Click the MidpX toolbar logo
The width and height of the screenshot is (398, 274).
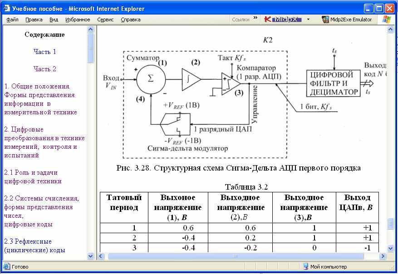tap(283, 20)
